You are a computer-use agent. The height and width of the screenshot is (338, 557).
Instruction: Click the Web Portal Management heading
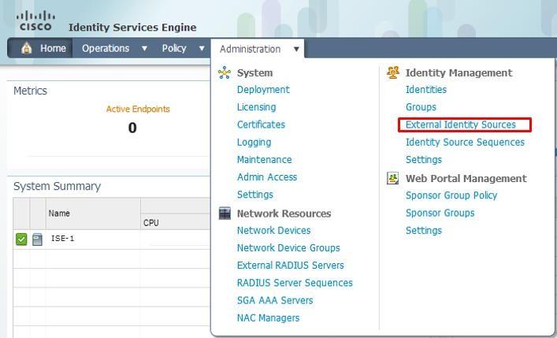click(x=466, y=178)
